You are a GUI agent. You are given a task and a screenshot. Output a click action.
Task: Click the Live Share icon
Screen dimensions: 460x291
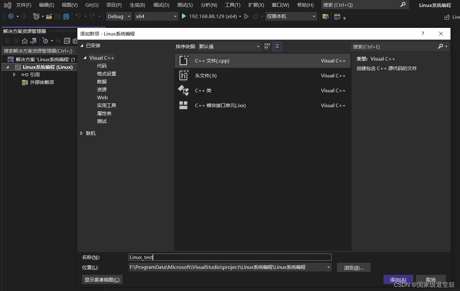(447, 17)
